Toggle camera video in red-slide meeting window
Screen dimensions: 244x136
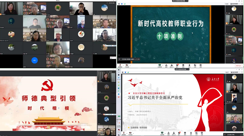[130, 133]
